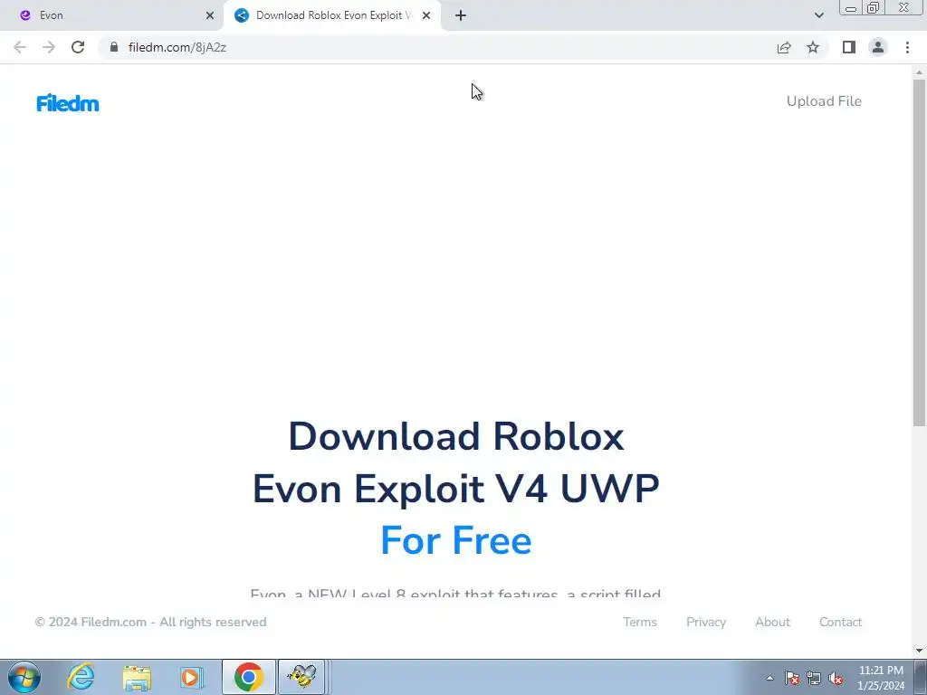The height and width of the screenshot is (695, 927).
Task: Open the Contact link in footer
Action: pos(840,622)
